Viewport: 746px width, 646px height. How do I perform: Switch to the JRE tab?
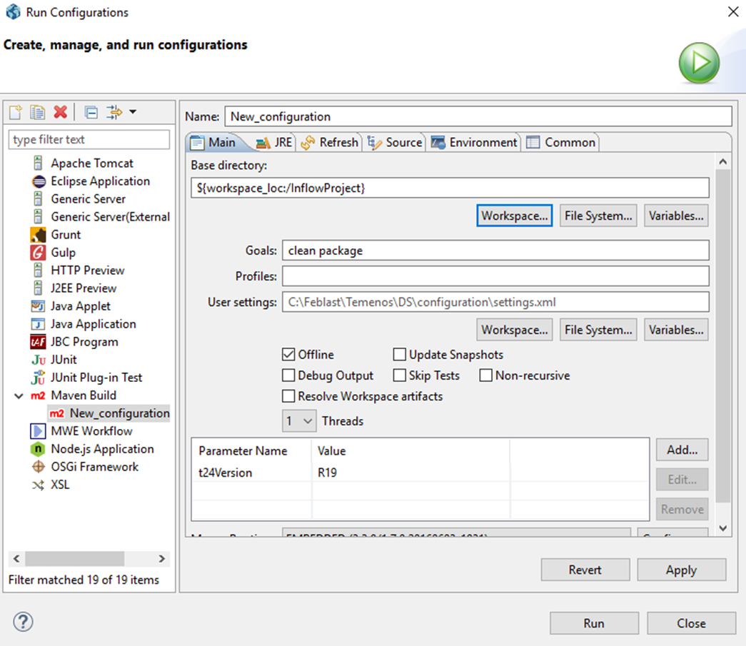[275, 143]
